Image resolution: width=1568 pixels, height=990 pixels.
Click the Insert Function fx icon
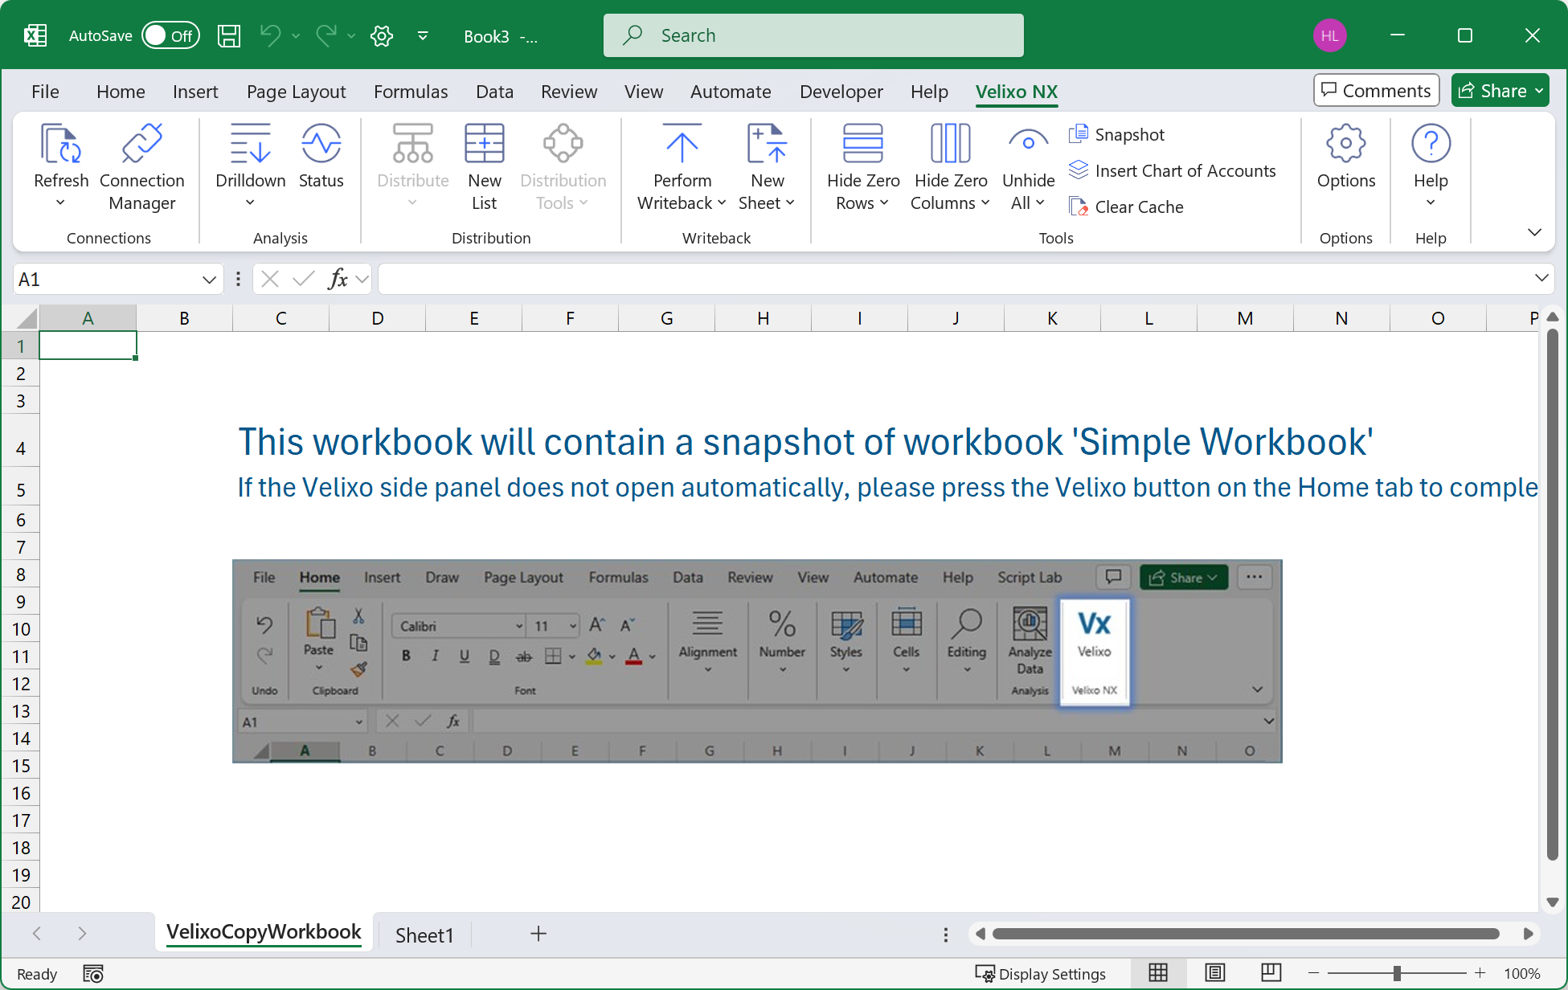[338, 279]
